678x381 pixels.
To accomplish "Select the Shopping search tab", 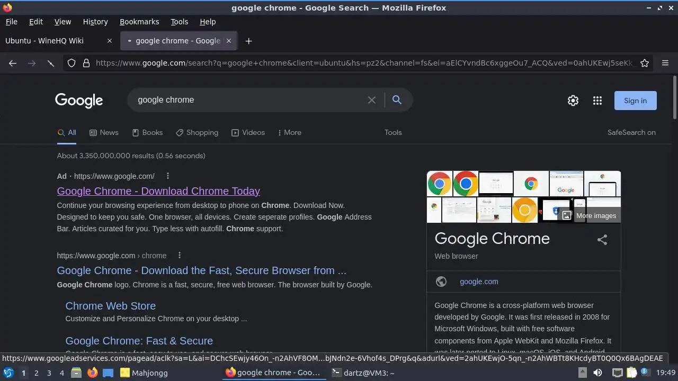I will tap(197, 132).
